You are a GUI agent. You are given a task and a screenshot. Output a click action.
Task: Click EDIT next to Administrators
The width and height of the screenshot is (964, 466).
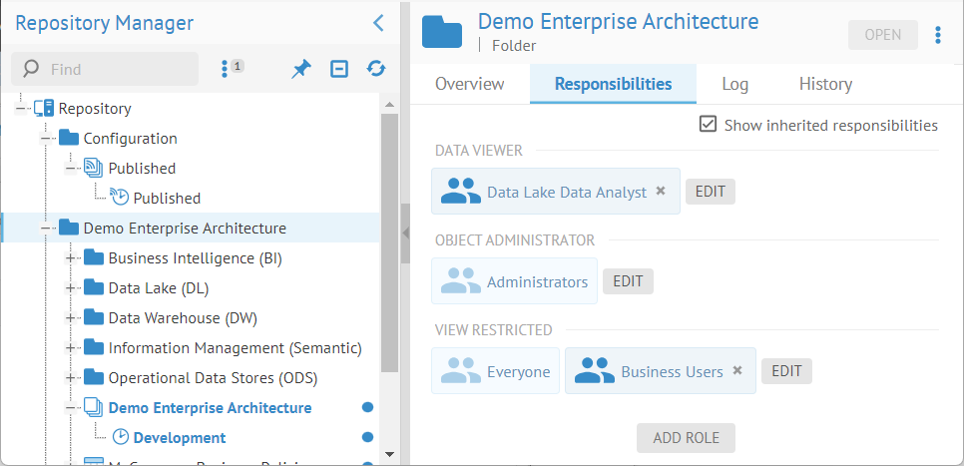pyautogui.click(x=628, y=281)
